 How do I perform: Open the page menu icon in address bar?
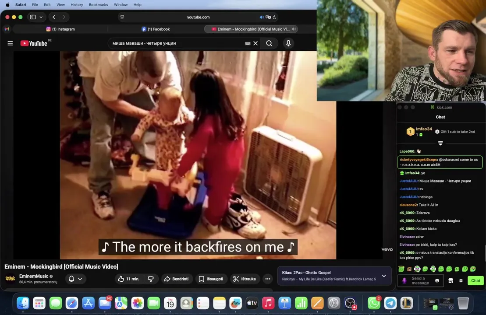coord(122,17)
